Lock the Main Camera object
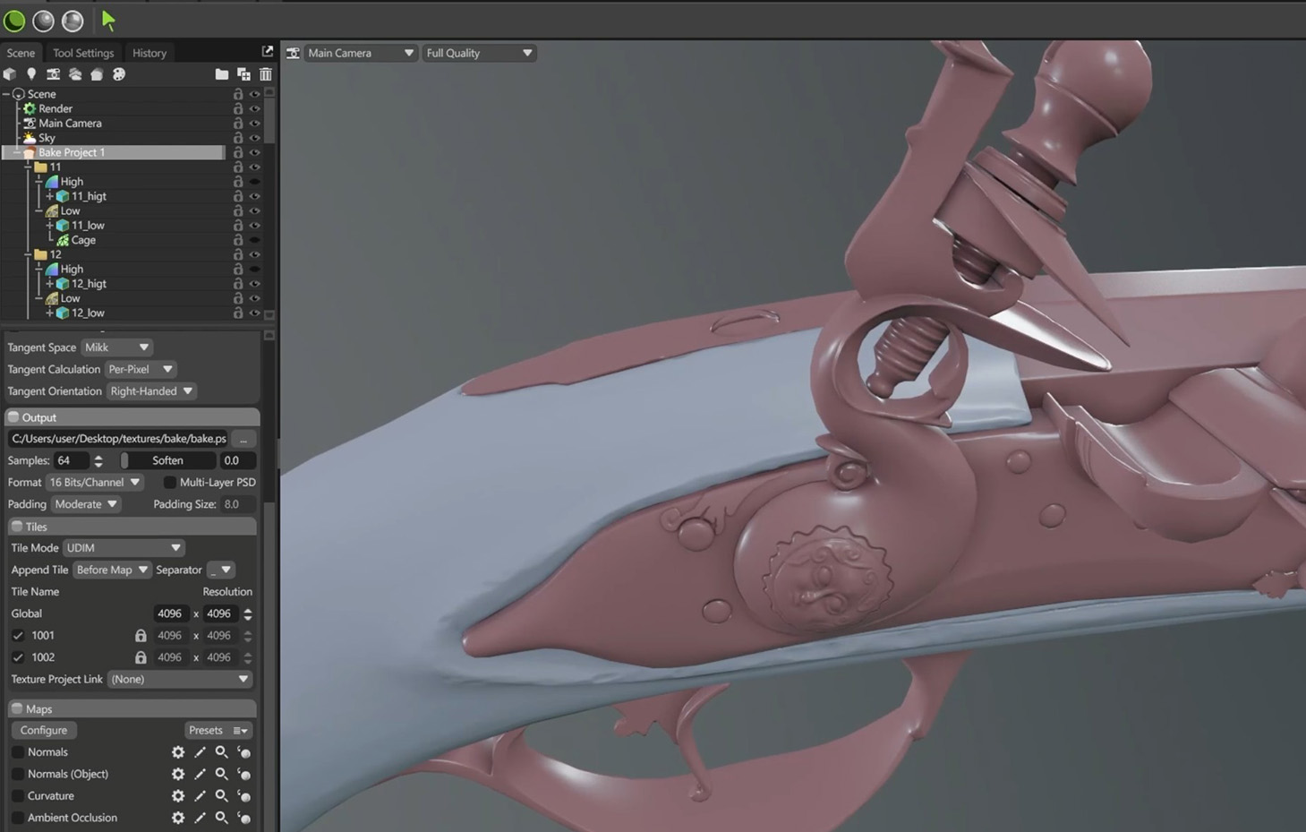Image resolution: width=1306 pixels, height=832 pixels. [238, 123]
